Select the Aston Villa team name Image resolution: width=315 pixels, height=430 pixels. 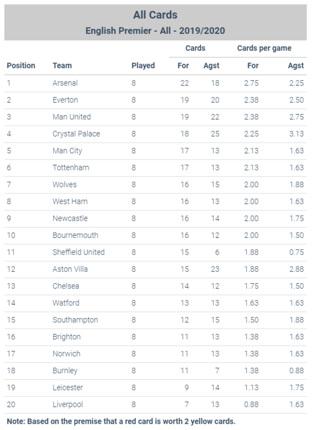click(70, 269)
